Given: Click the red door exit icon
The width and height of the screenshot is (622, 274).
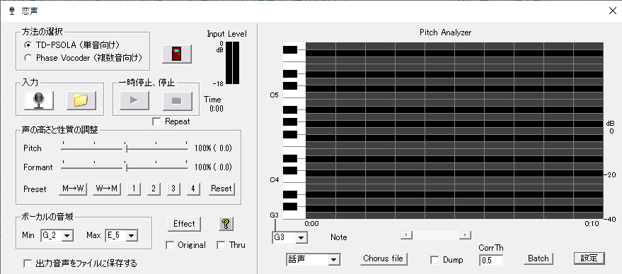Looking at the screenshot, I should 176,54.
